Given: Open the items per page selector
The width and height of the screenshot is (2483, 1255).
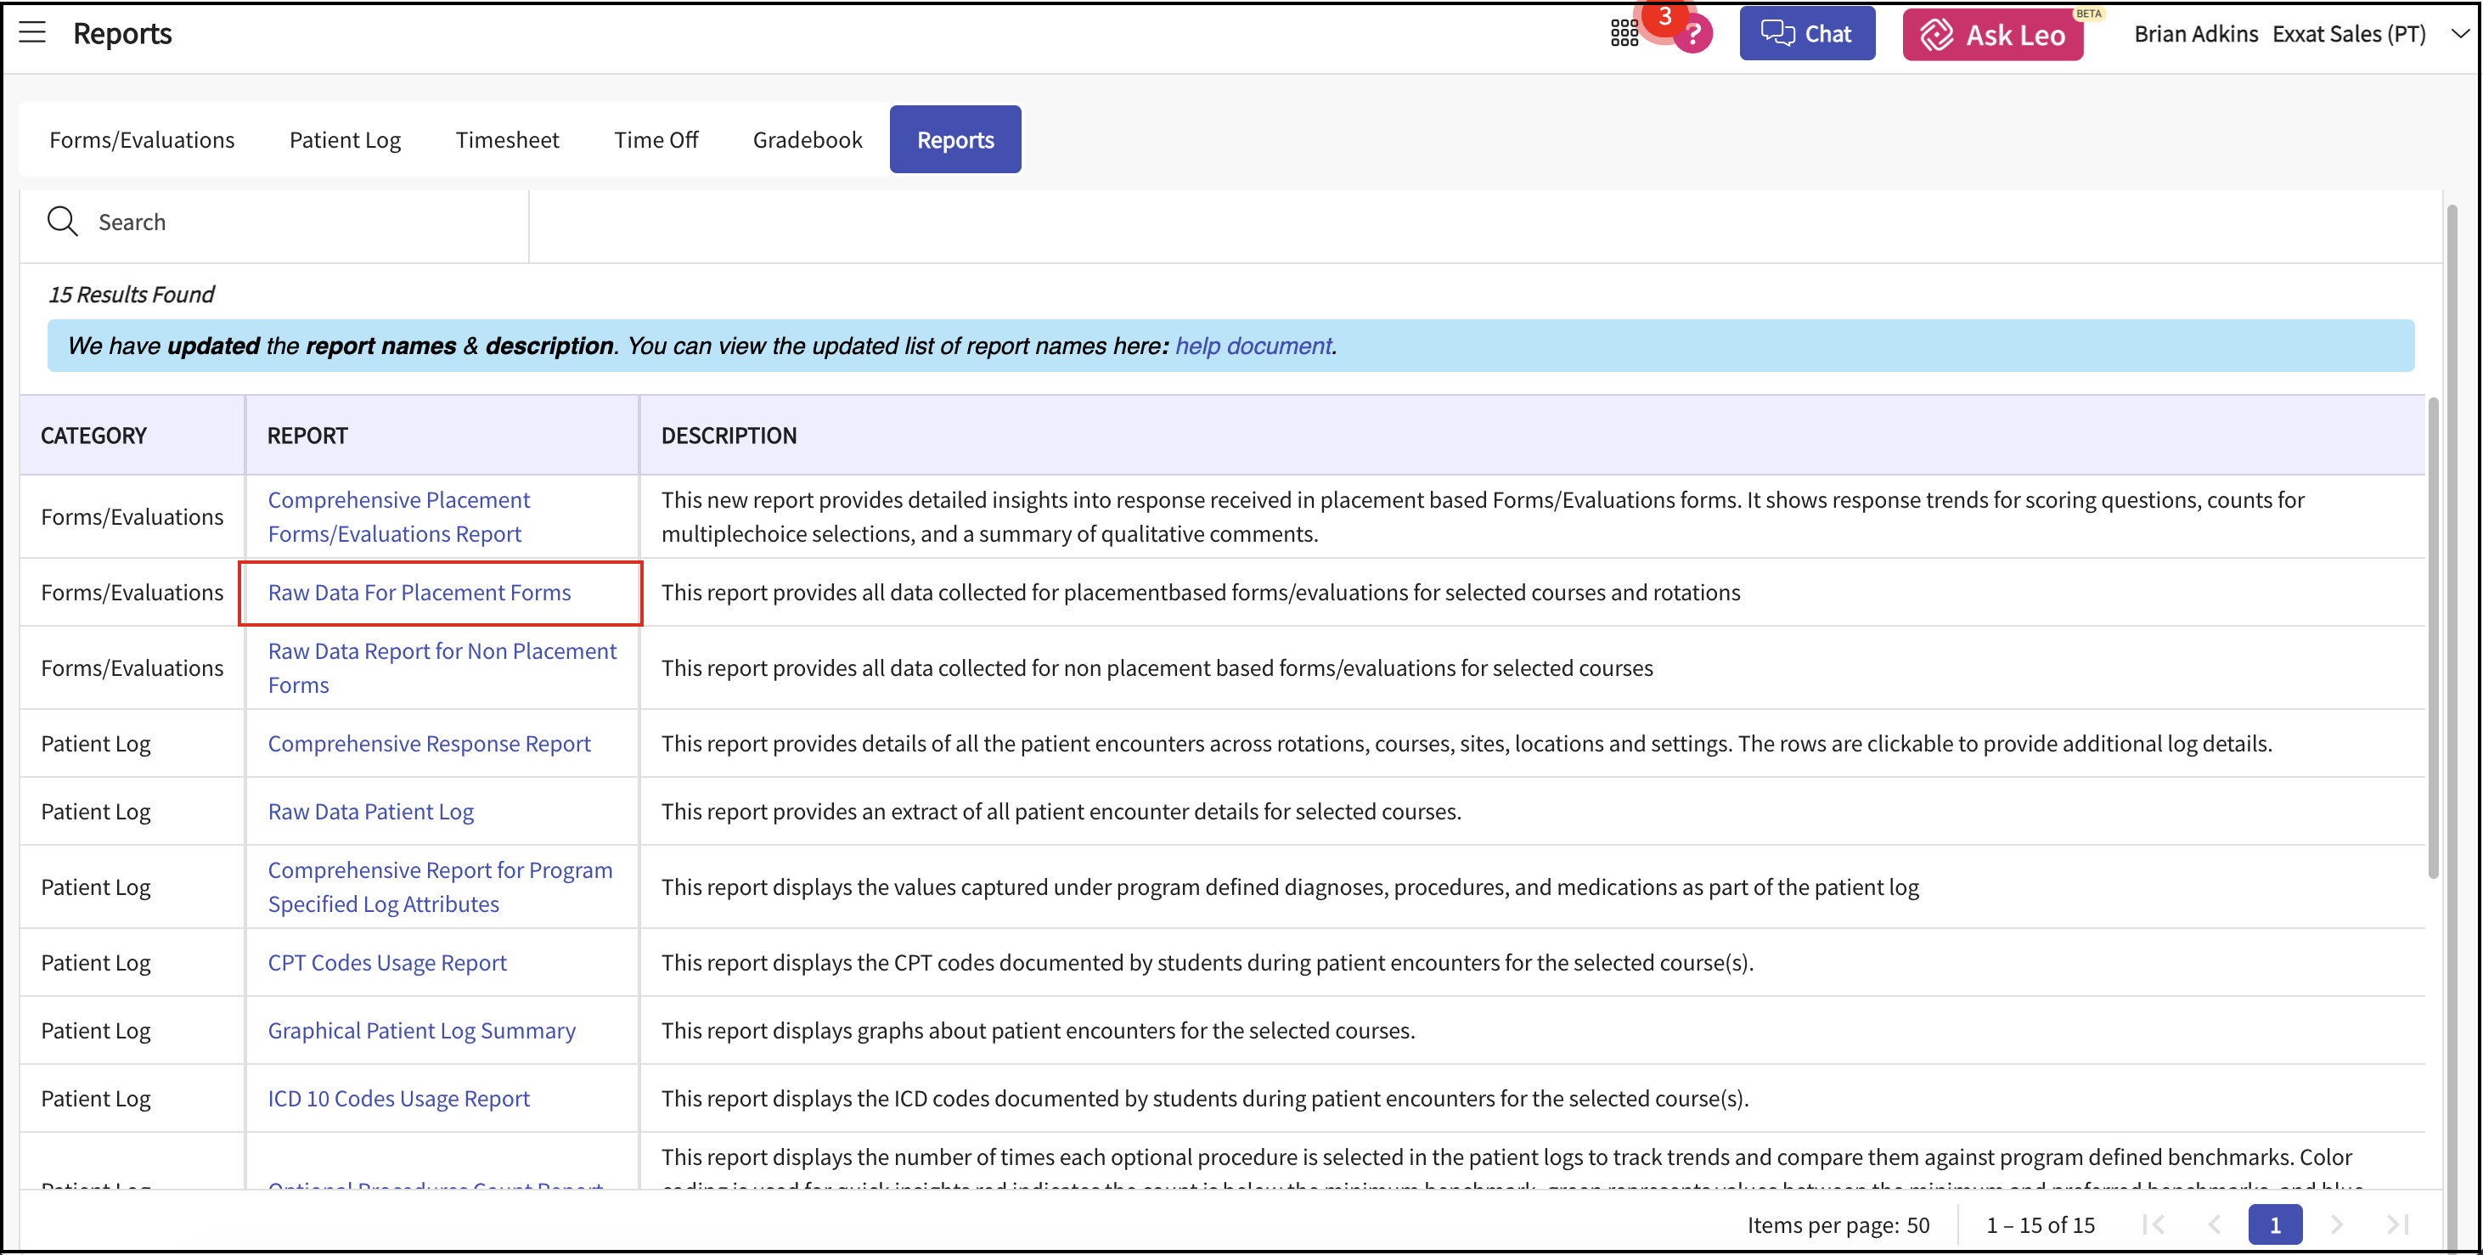Looking at the screenshot, I should [x=1917, y=1224].
